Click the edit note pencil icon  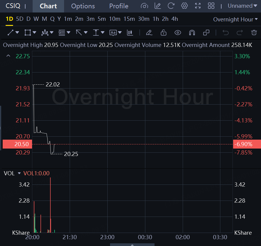[157, 6]
